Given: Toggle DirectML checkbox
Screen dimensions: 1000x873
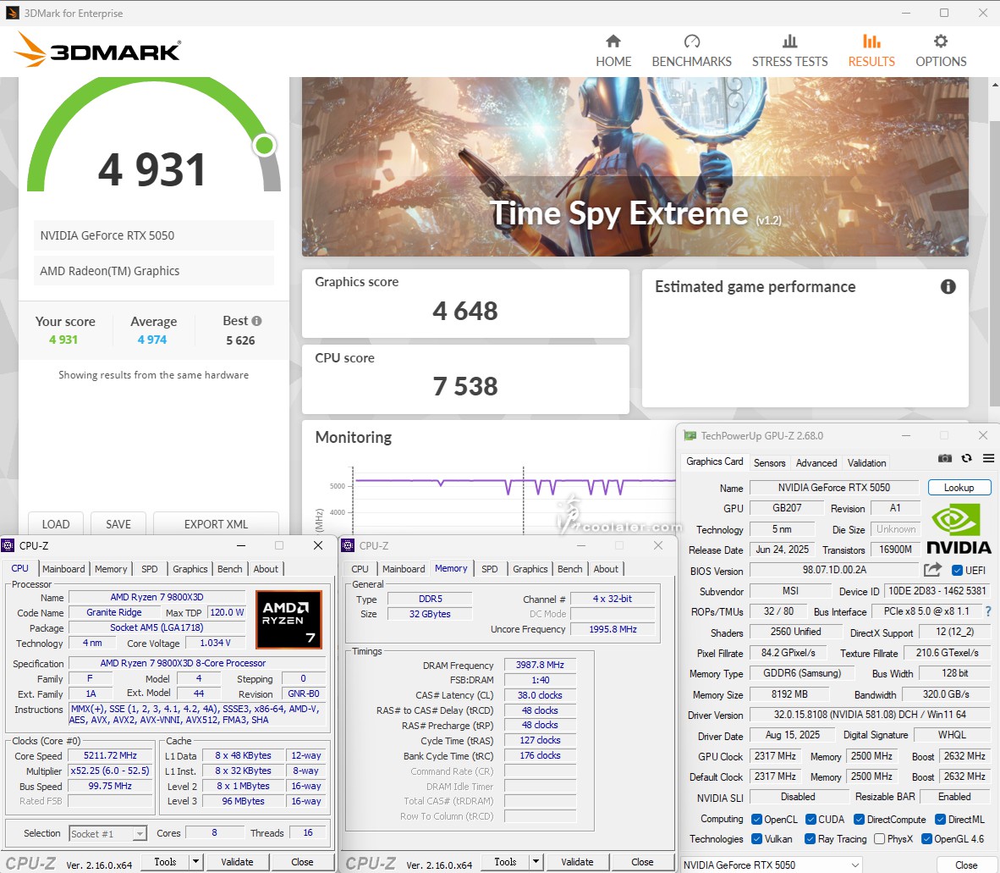Looking at the screenshot, I should [940, 820].
